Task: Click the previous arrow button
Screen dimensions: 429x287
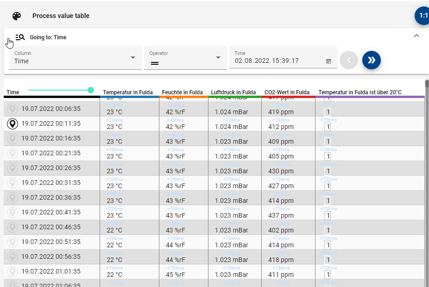Action: click(349, 60)
